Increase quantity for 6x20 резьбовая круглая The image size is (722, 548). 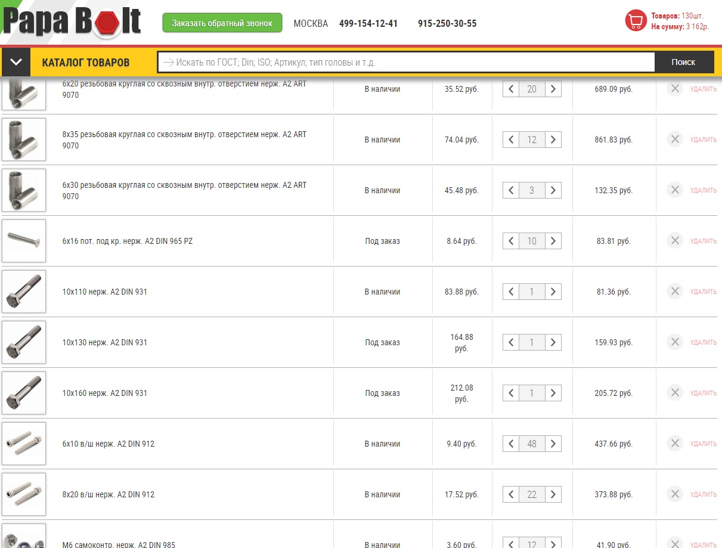pos(553,89)
